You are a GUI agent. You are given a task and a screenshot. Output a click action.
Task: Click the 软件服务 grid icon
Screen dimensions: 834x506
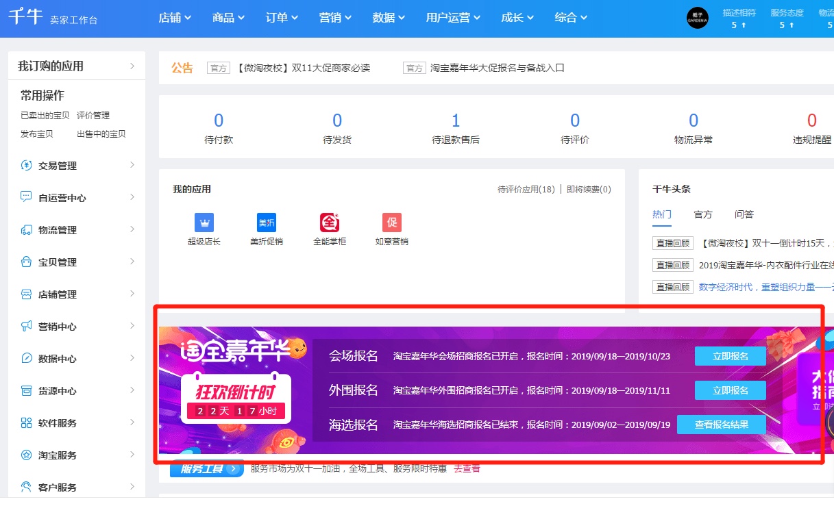[x=27, y=423]
